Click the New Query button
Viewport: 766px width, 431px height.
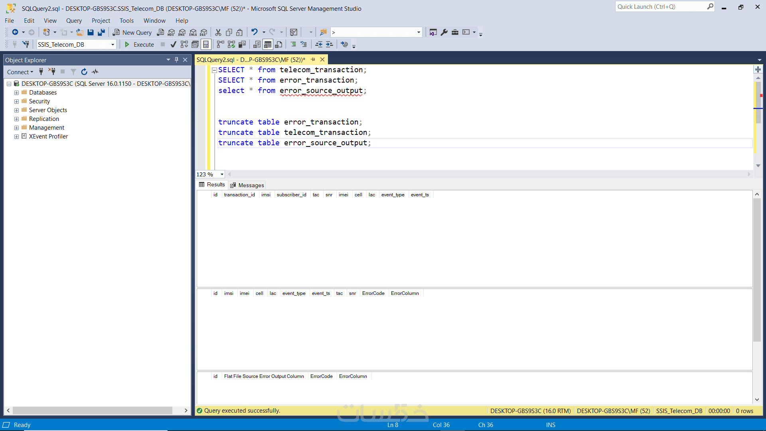pyautogui.click(x=132, y=32)
